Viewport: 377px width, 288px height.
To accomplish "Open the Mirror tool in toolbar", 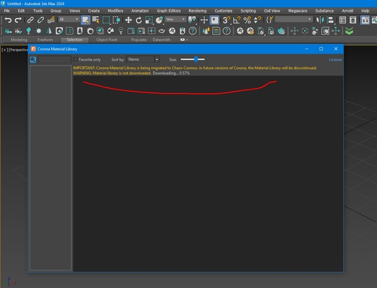I will click(320, 20).
